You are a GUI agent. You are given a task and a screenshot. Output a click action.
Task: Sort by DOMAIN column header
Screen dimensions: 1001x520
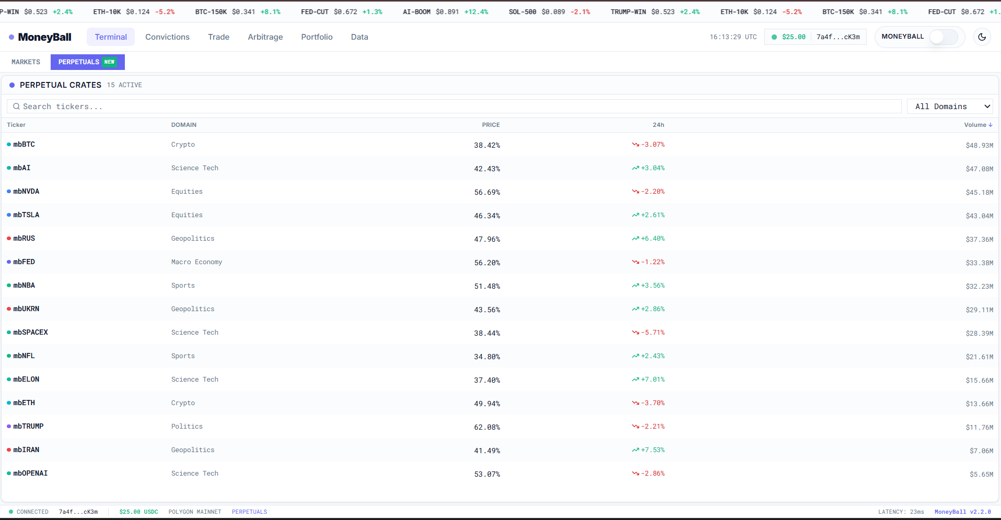click(184, 125)
